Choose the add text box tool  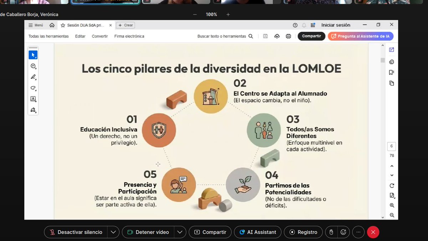coord(33,99)
